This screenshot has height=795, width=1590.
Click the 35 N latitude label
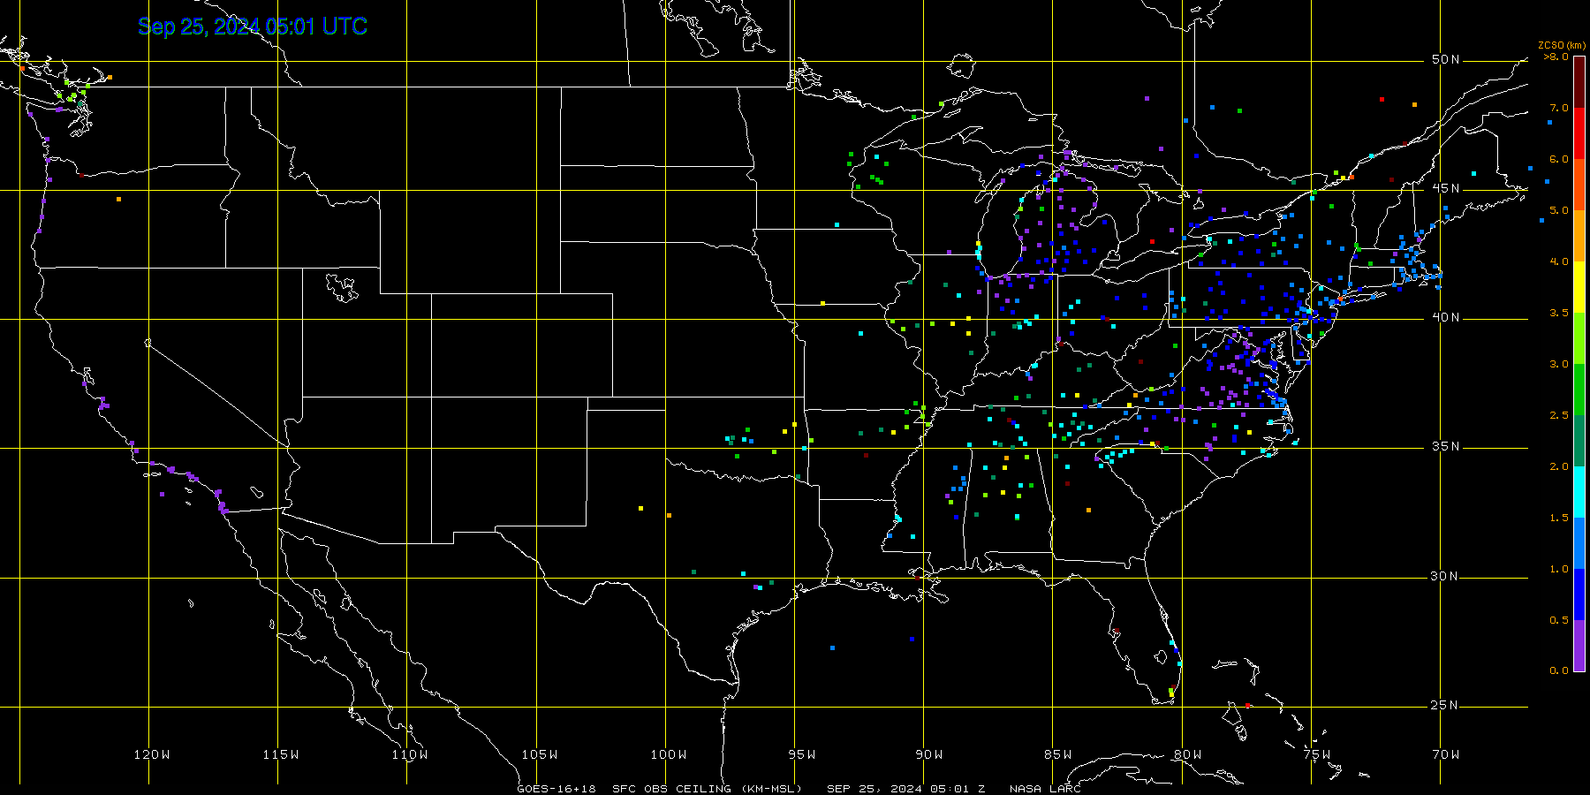[1446, 447]
